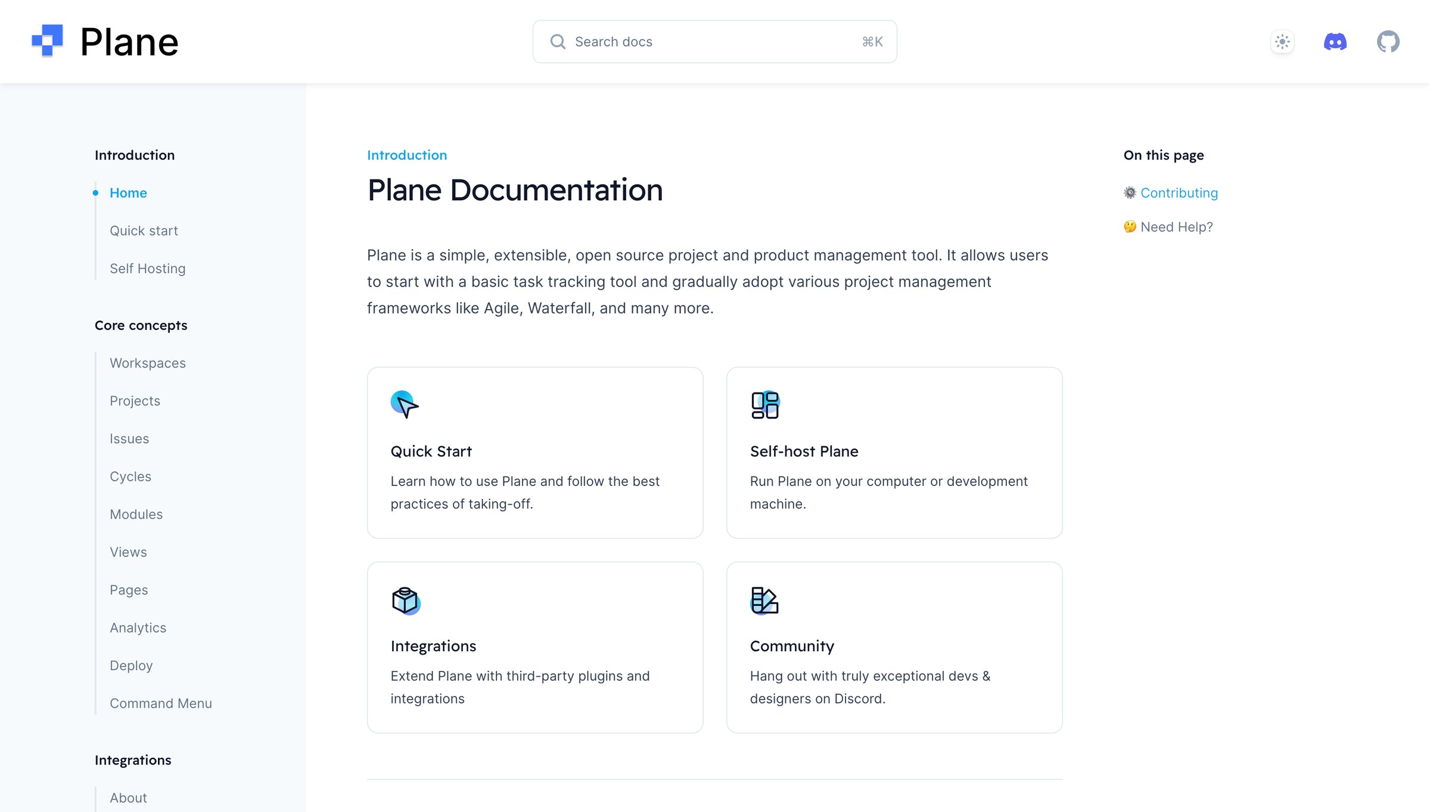Image resolution: width=1430 pixels, height=812 pixels.
Task: Open the GitHub icon link
Action: pos(1388,42)
